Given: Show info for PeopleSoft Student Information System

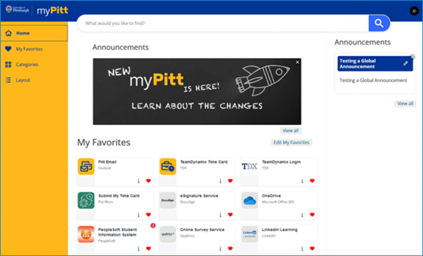Looking at the screenshot, I should (x=139, y=249).
